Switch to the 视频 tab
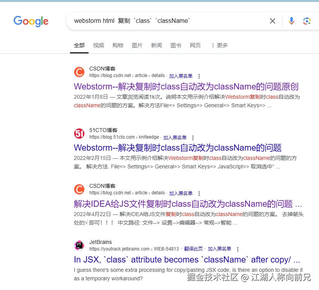319x290 pixels. 99,45
